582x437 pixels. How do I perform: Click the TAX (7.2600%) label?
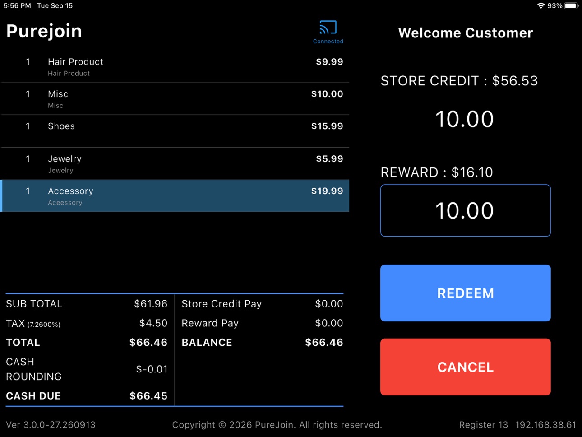click(33, 324)
